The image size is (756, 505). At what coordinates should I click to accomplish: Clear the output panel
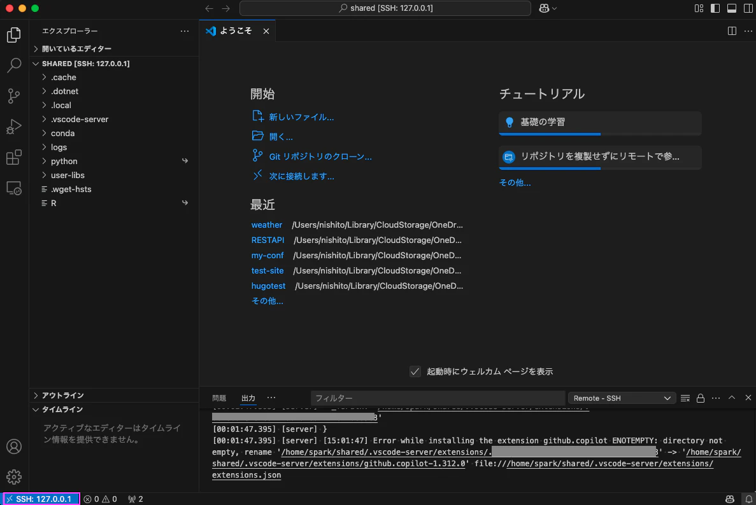click(x=685, y=398)
